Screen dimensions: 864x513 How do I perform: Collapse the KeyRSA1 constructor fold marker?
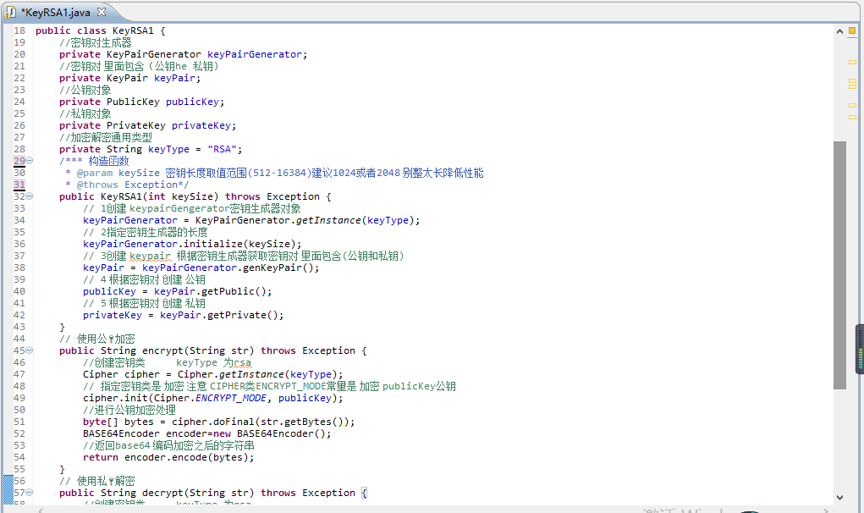click(28, 196)
